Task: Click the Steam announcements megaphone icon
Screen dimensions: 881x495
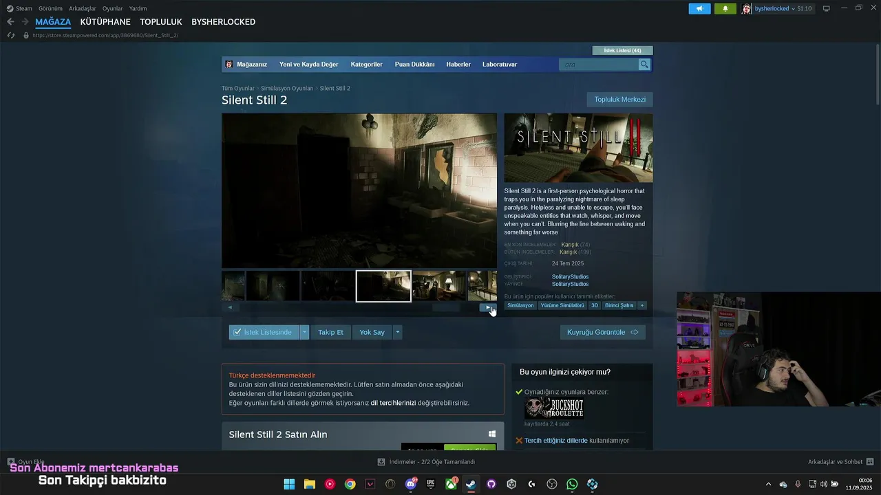Action: 699,8
